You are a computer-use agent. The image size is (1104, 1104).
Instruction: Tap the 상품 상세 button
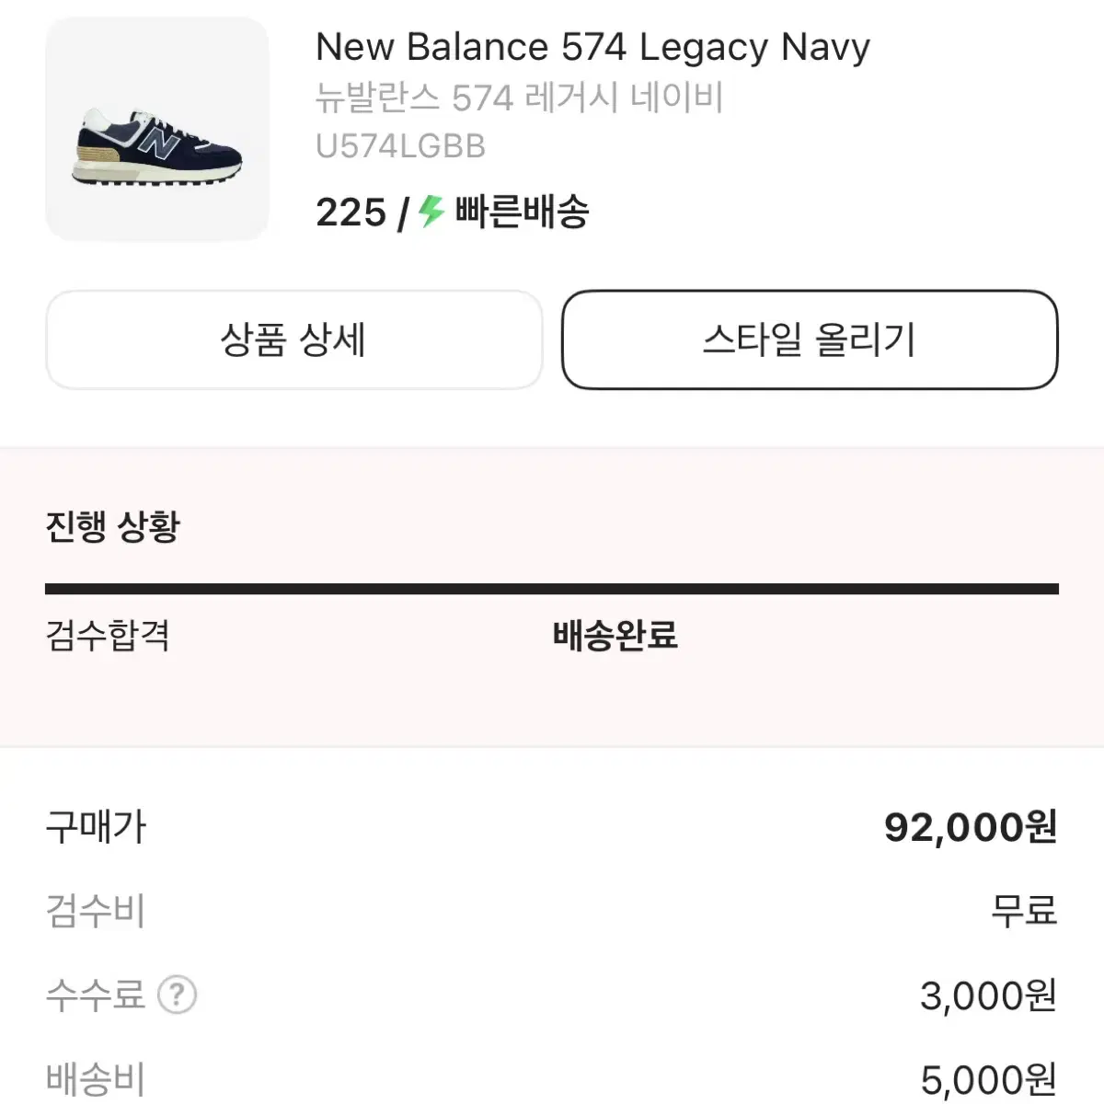pos(293,339)
